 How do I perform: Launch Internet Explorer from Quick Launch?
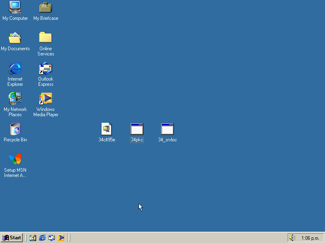pos(42,238)
